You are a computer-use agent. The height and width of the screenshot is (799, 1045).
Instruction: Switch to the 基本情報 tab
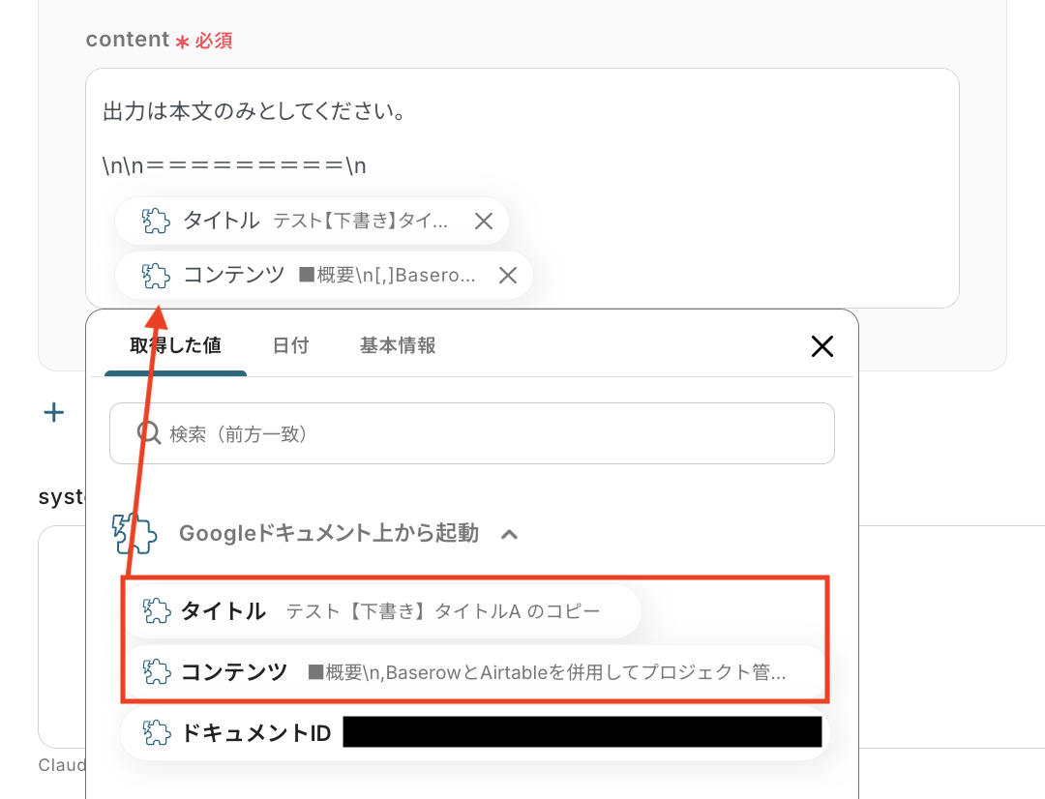pos(397,344)
